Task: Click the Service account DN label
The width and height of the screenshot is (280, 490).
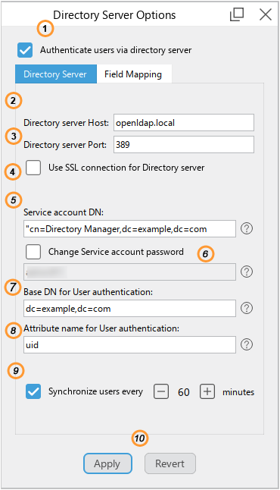Action: [64, 212]
